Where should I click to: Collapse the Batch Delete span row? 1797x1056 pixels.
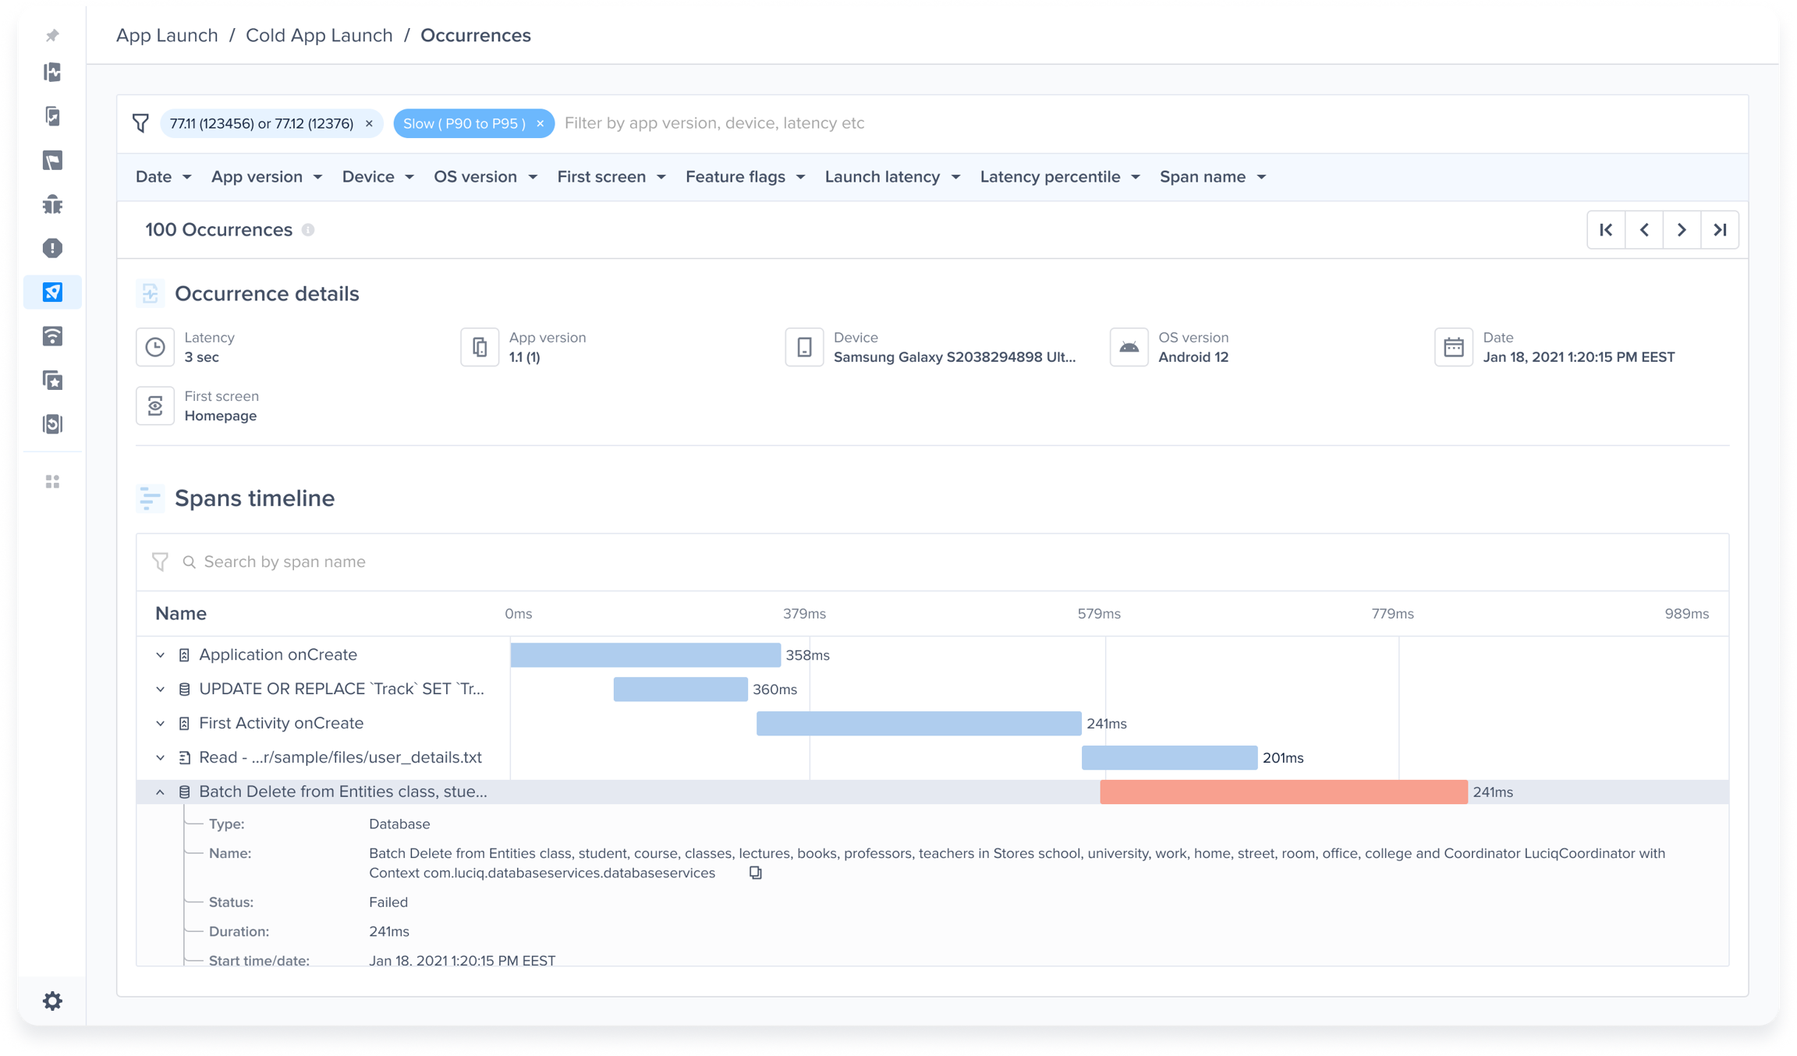pyautogui.click(x=161, y=792)
